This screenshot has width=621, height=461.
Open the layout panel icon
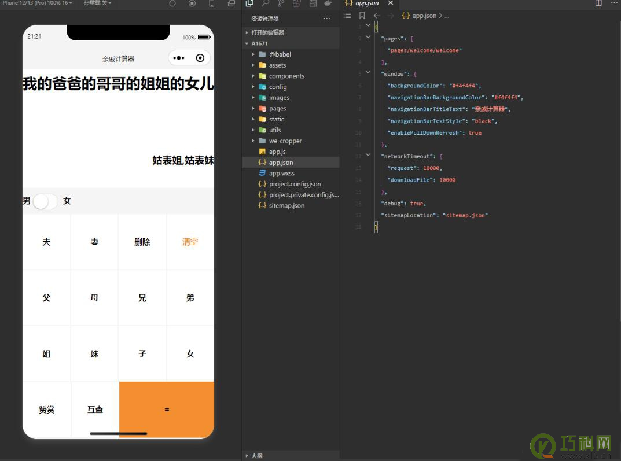pyautogui.click(x=313, y=3)
